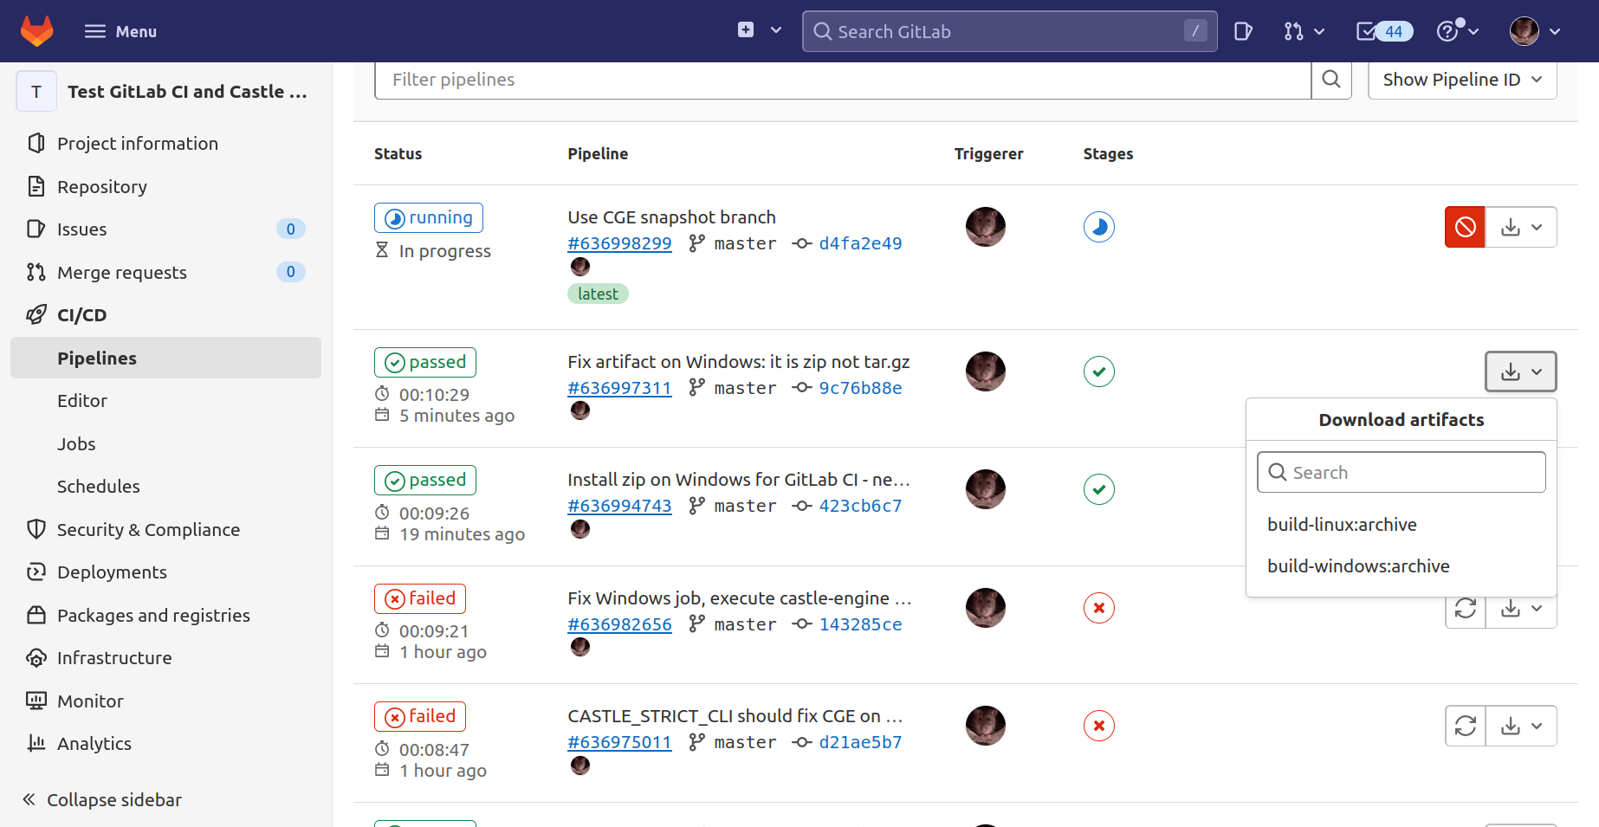Image resolution: width=1599 pixels, height=827 pixels.
Task: Cancel the running "Use CGE snapshot branch" pipeline
Action: click(1465, 226)
